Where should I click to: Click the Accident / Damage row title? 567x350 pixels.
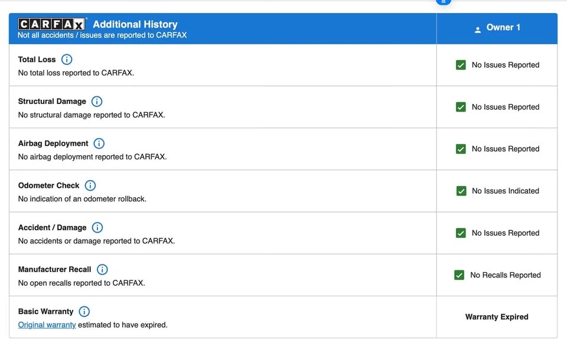[53, 228]
